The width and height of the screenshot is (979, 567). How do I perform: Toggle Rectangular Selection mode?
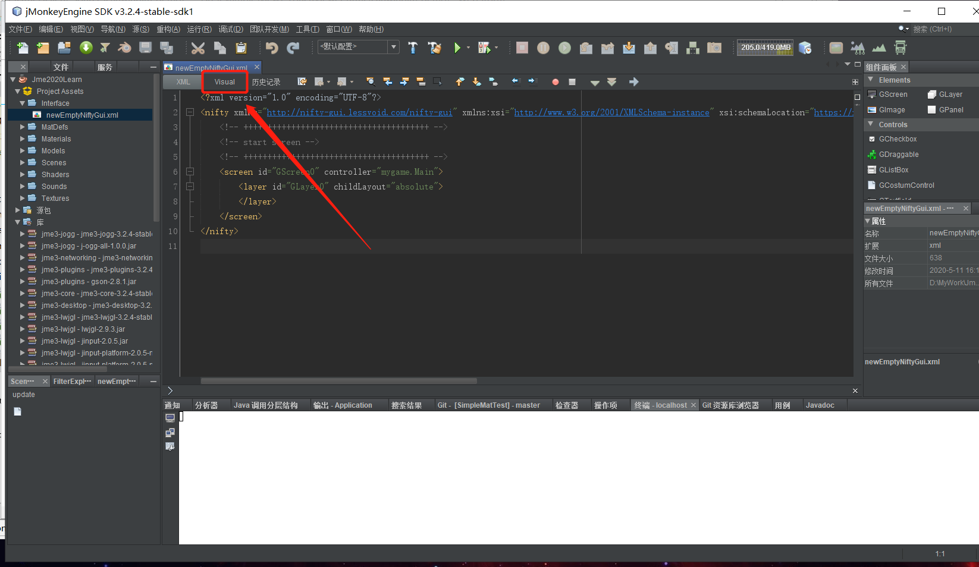click(438, 81)
